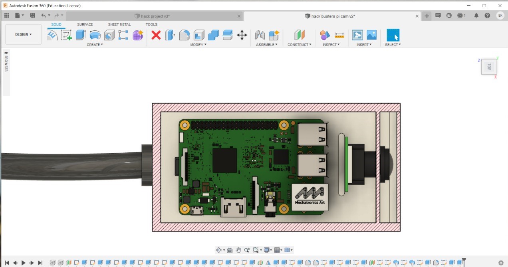Open the Help question mark menu
Viewport: 508px width, 267px height.
click(487, 16)
